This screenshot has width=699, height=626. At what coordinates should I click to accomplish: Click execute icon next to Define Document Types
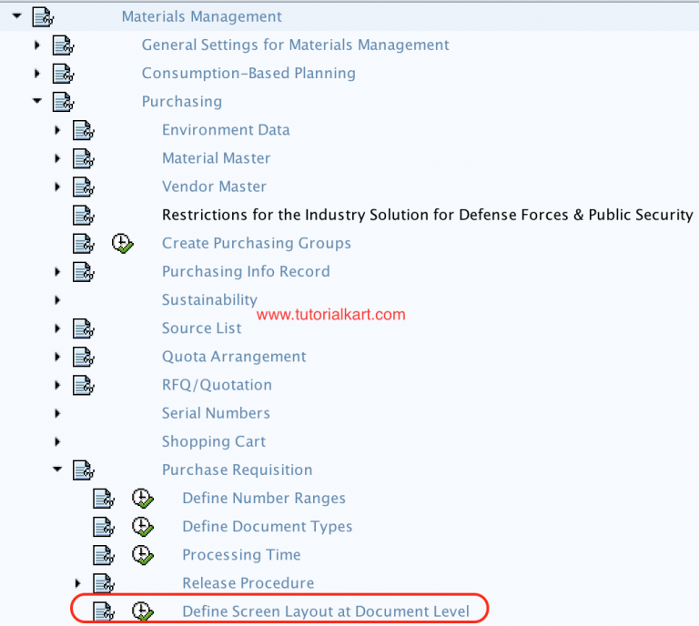coord(143,527)
